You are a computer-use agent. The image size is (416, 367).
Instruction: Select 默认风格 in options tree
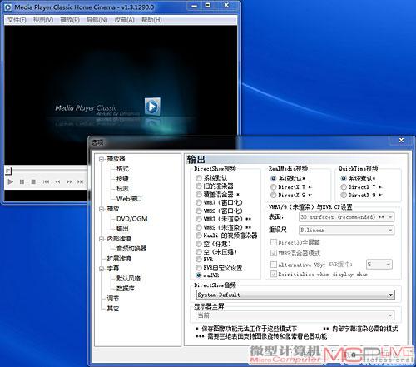click(x=128, y=278)
